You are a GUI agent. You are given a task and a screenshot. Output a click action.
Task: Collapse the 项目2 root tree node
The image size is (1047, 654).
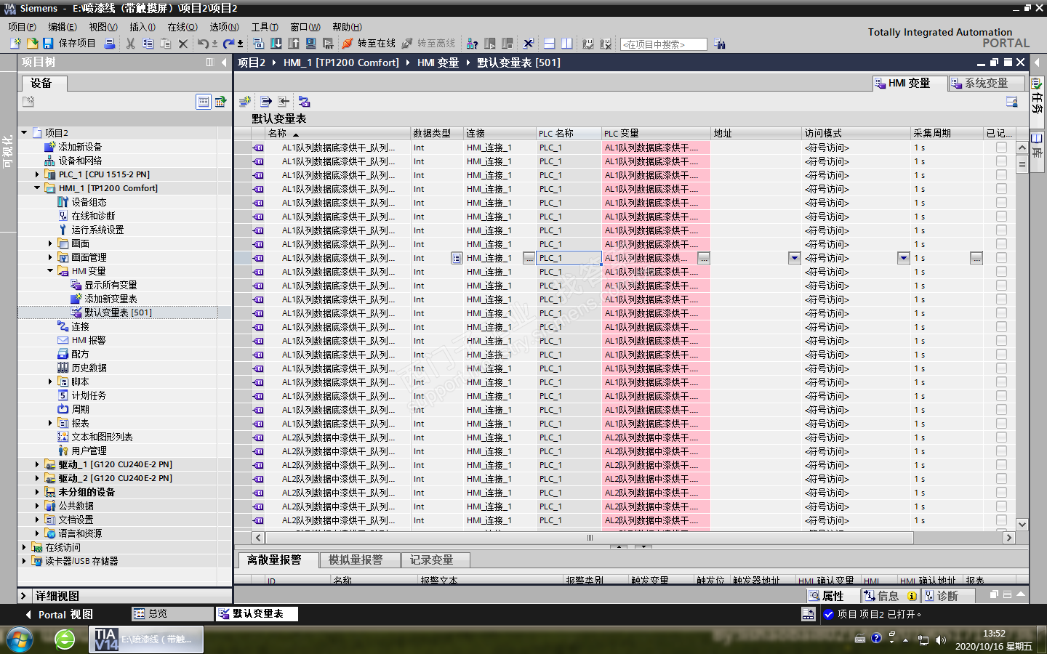pos(24,133)
